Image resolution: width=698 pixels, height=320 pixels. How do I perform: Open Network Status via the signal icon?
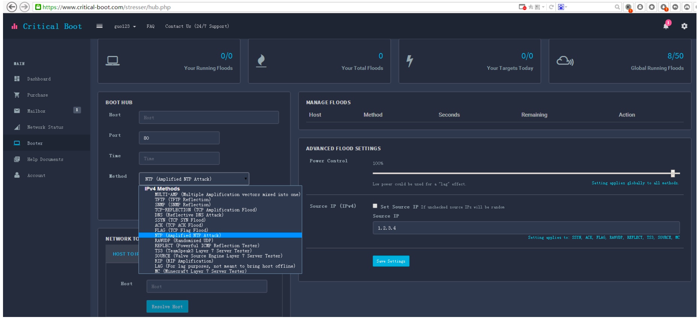pyautogui.click(x=17, y=127)
